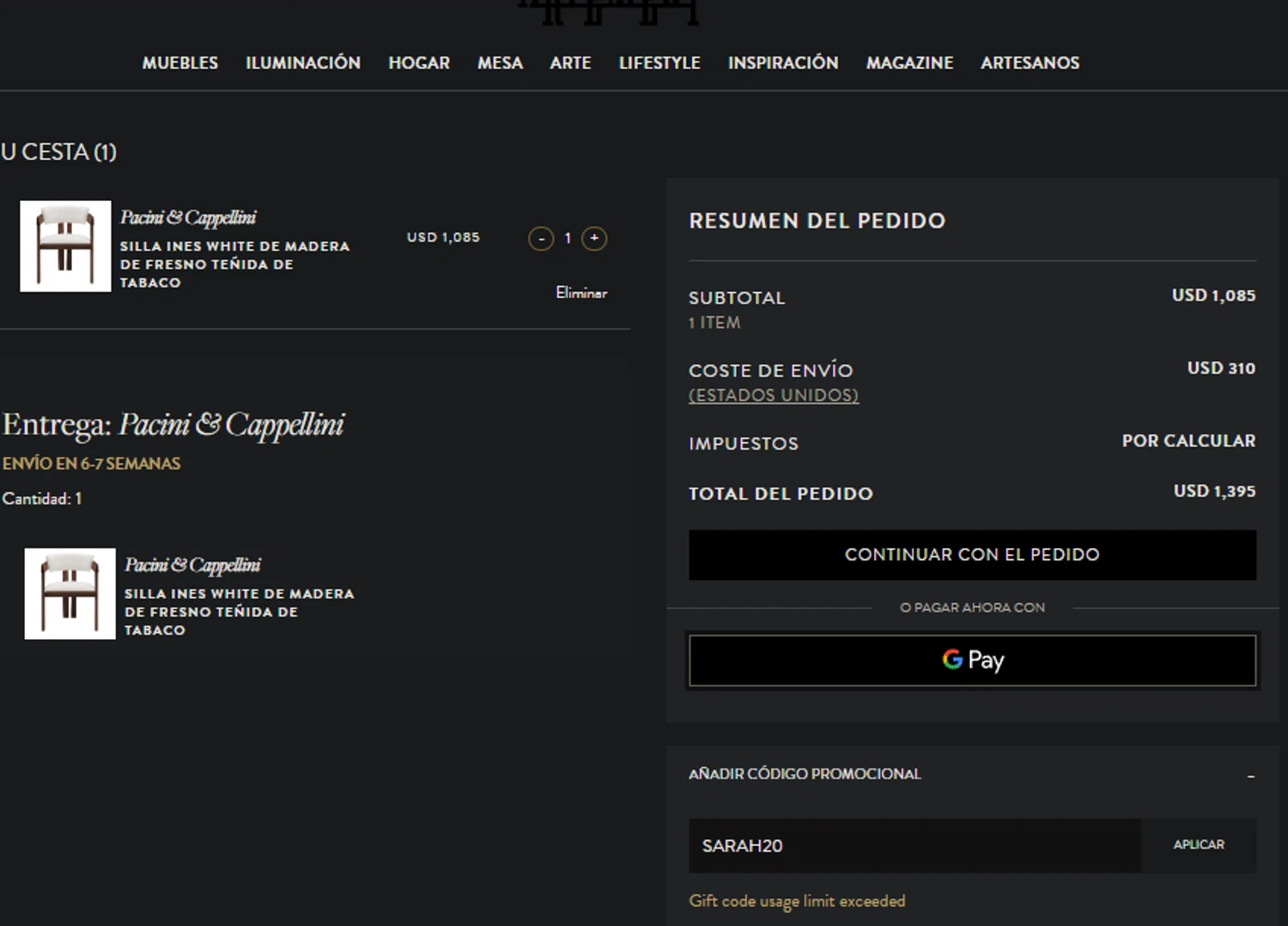Open the Mesa menu
The width and height of the screenshot is (1288, 926).
[x=500, y=63]
